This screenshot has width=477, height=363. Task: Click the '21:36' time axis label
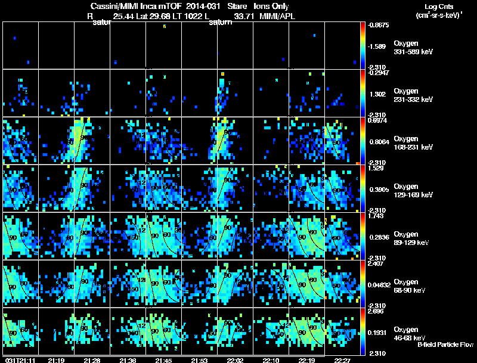coord(128,360)
